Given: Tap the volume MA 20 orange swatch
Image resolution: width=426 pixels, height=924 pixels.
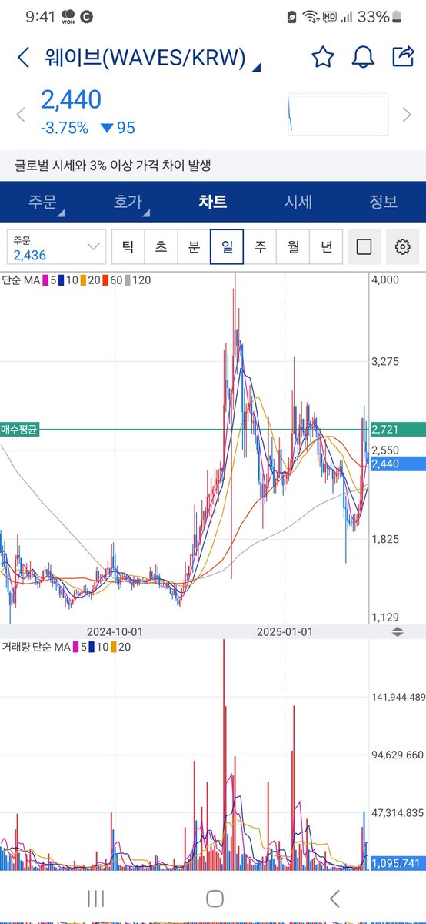Looking at the screenshot, I should point(114,648).
